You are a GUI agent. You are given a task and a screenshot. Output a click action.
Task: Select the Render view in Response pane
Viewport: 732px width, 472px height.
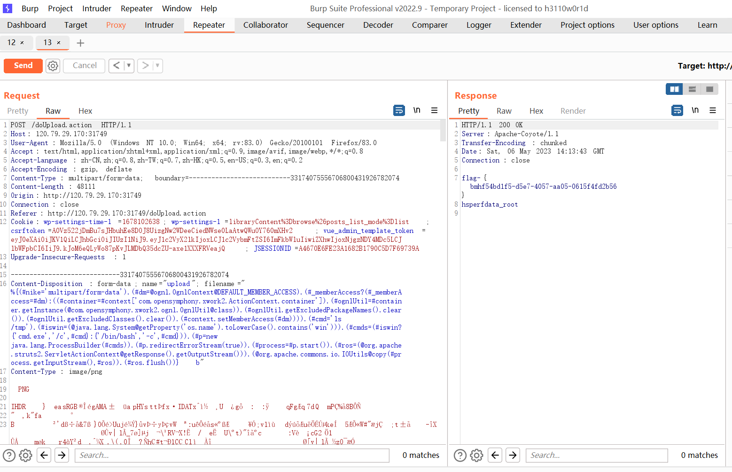(573, 111)
